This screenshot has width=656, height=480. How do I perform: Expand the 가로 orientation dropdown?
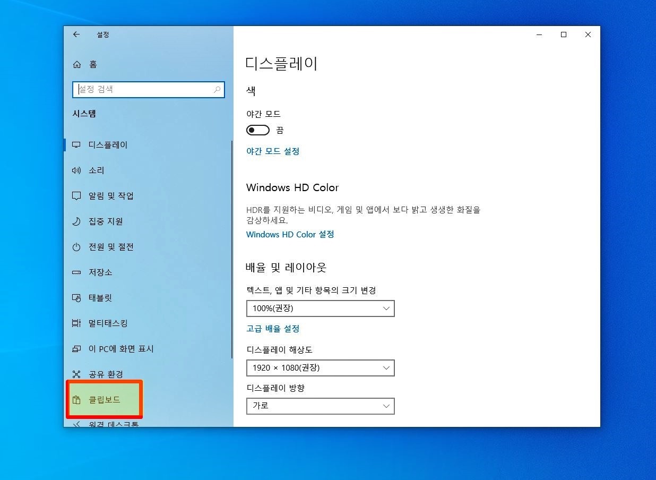pos(321,406)
